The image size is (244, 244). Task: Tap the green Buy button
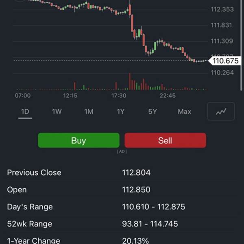pyautogui.click(x=79, y=140)
